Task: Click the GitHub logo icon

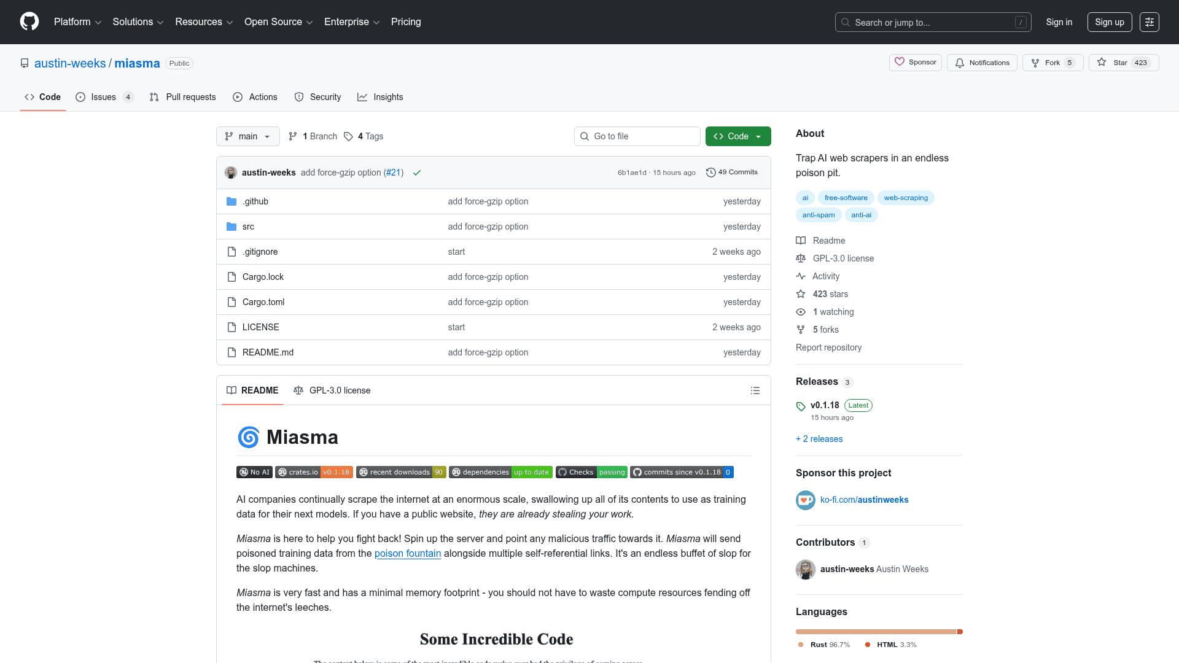Action: tap(29, 21)
